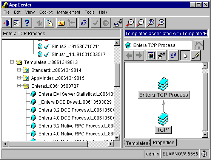Viewport: 211px width, 160px height.
Task: Click the right panel hierarchy tree icon
Action: point(161,55)
